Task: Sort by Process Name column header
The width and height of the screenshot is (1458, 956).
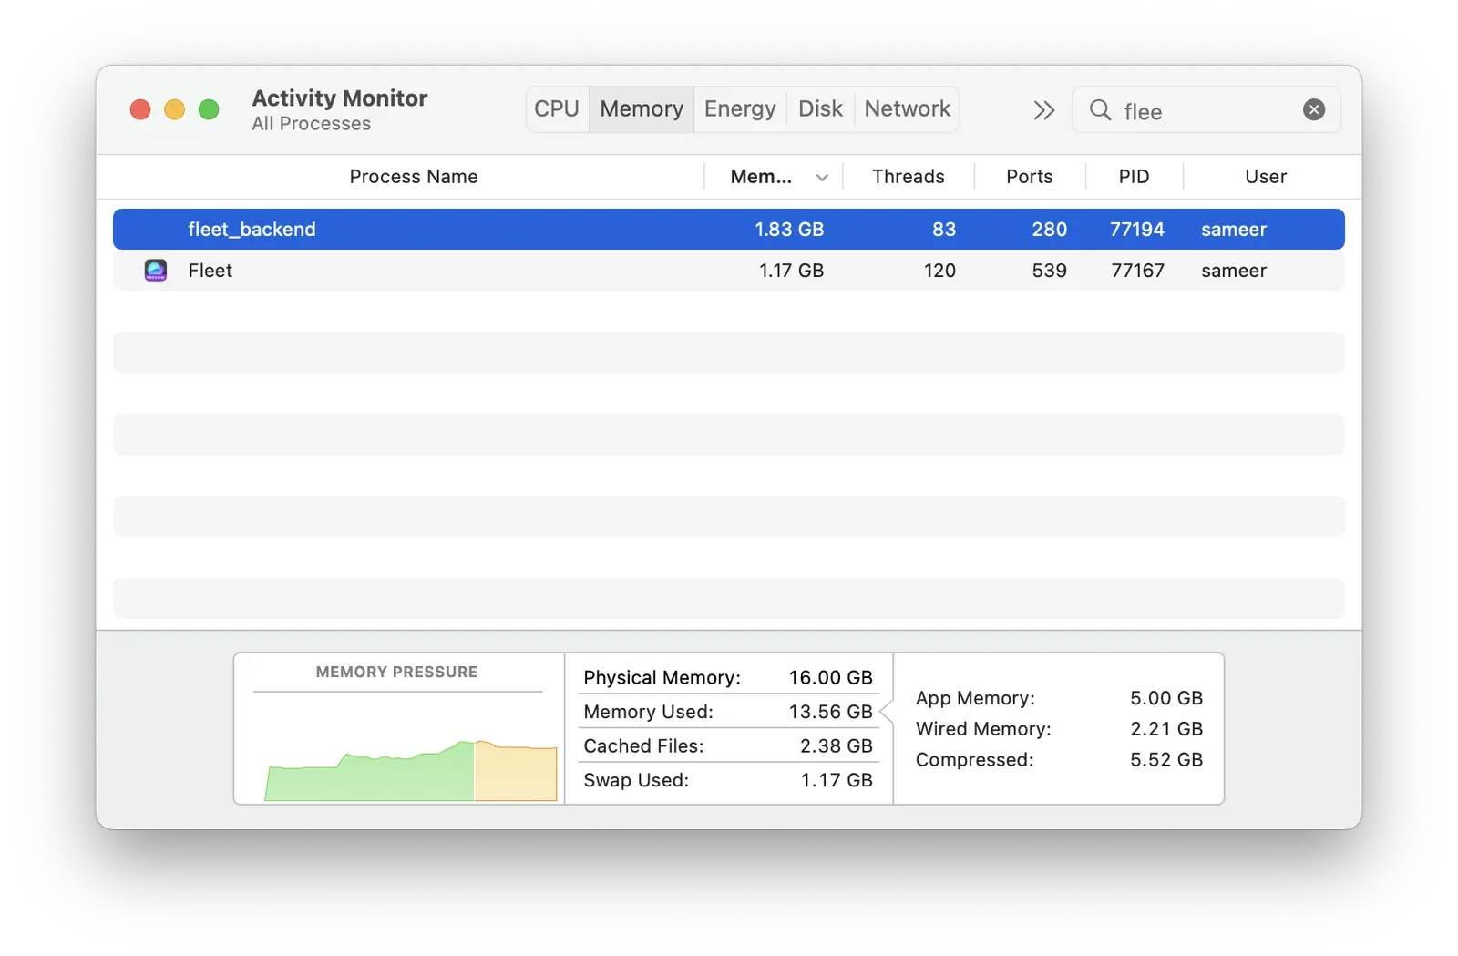Action: click(x=414, y=177)
